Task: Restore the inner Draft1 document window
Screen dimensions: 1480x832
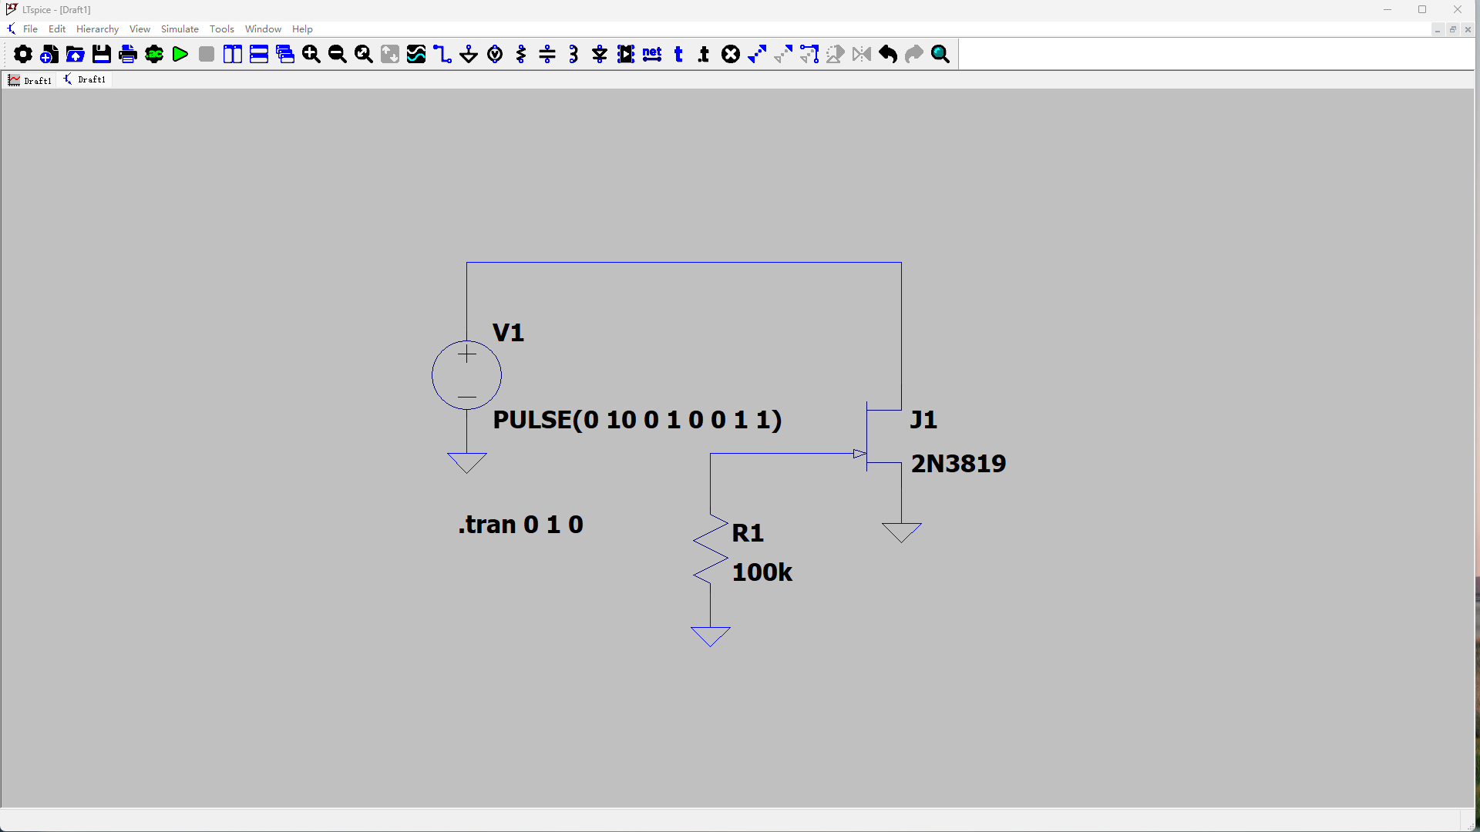Action: click(x=1453, y=29)
